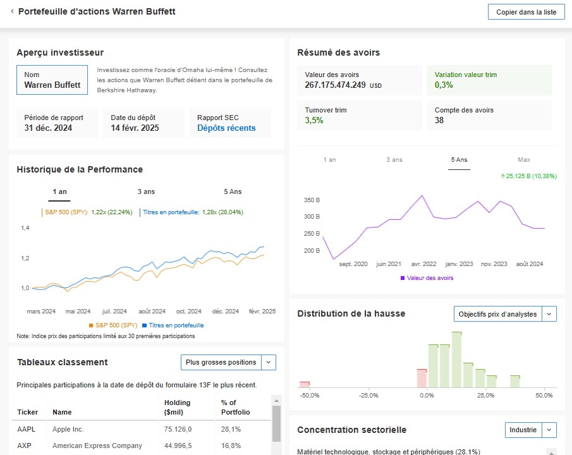Click the purple Valeur des avoirs legend marker
572x455 pixels.
click(x=402, y=278)
